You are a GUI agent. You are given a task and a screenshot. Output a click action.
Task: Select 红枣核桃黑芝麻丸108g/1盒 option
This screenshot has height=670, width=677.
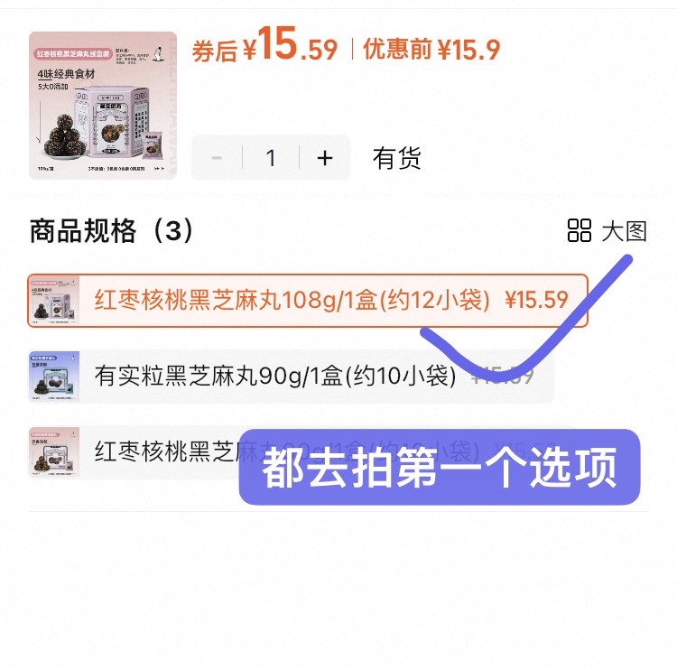point(308,300)
